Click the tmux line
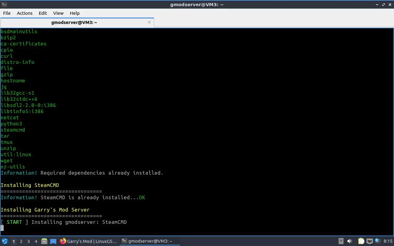This screenshot has height=246, width=394. pyautogui.click(x=7, y=142)
